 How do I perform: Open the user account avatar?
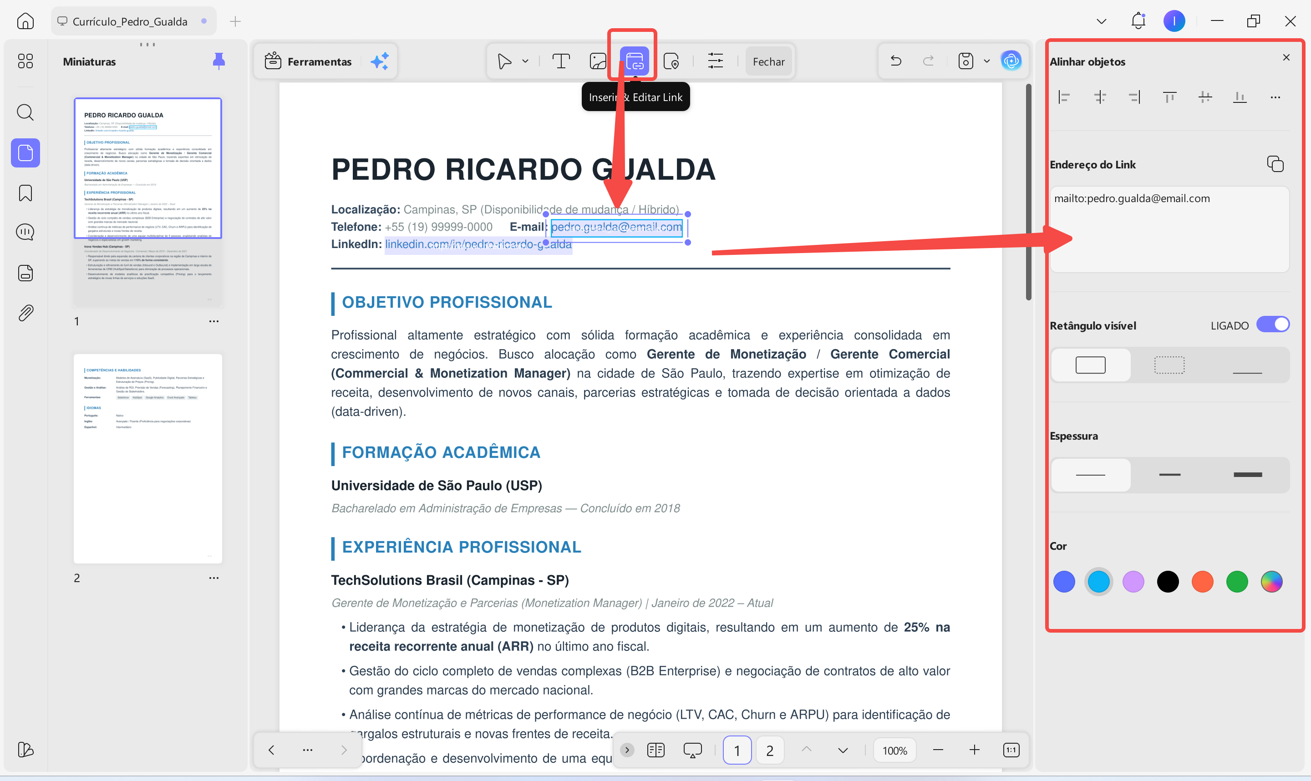coord(1174,21)
